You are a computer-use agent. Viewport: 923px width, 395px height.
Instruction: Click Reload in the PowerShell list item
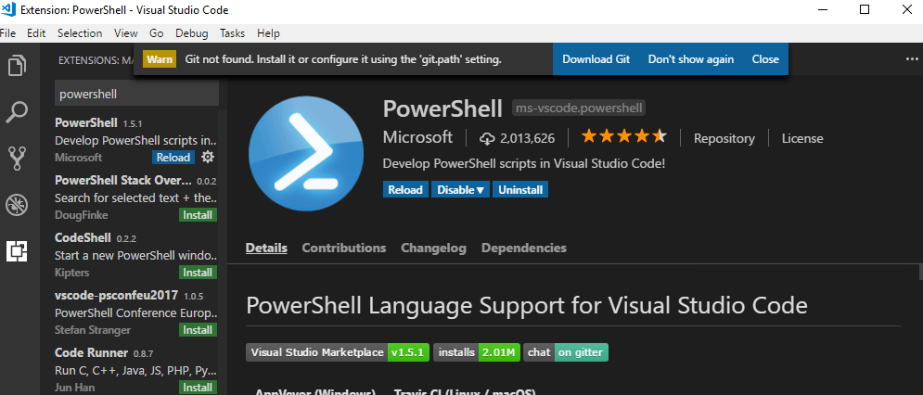click(x=173, y=158)
